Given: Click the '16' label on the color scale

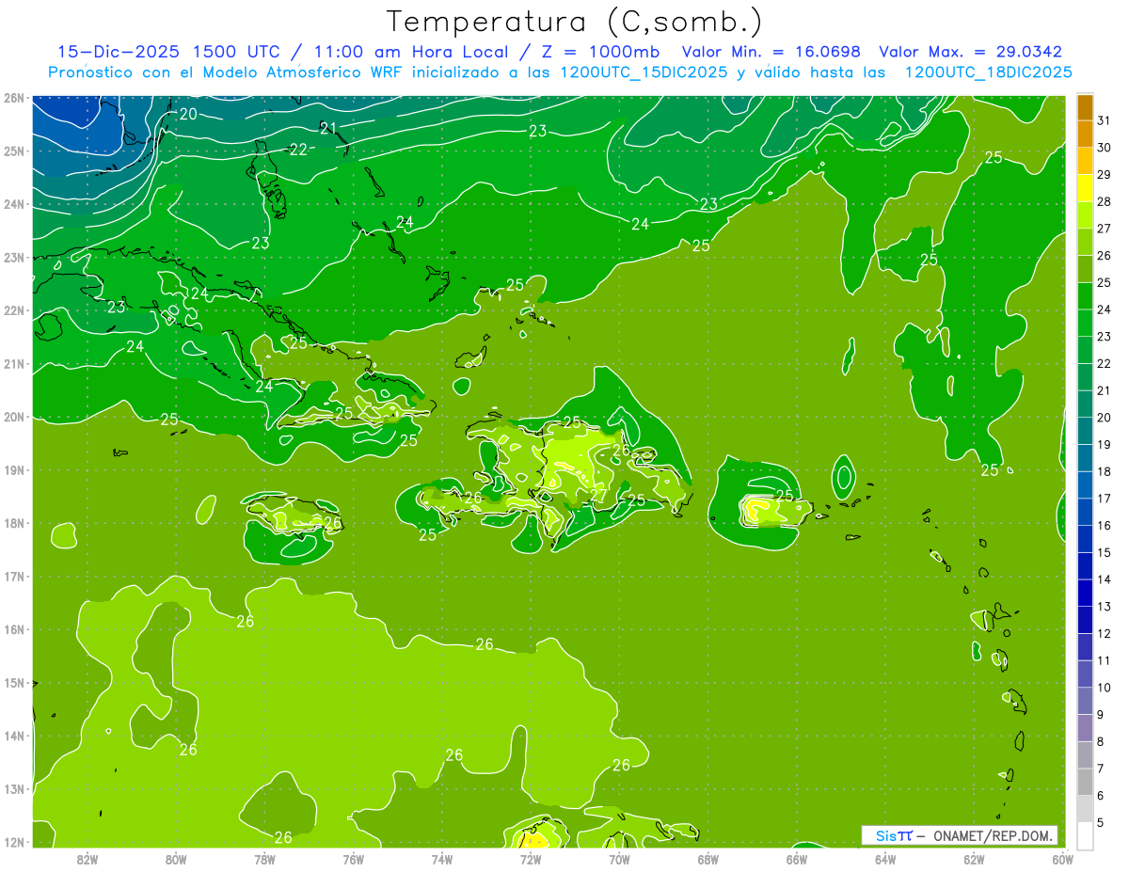Looking at the screenshot, I should [x=1104, y=526].
